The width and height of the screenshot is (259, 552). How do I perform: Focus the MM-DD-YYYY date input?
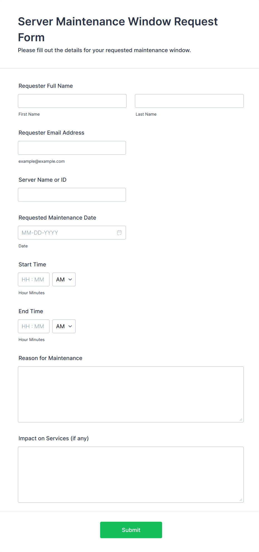[67, 233]
